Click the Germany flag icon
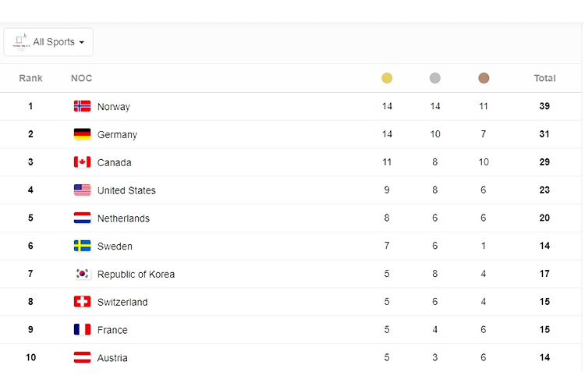The image size is (585, 390). (x=82, y=134)
